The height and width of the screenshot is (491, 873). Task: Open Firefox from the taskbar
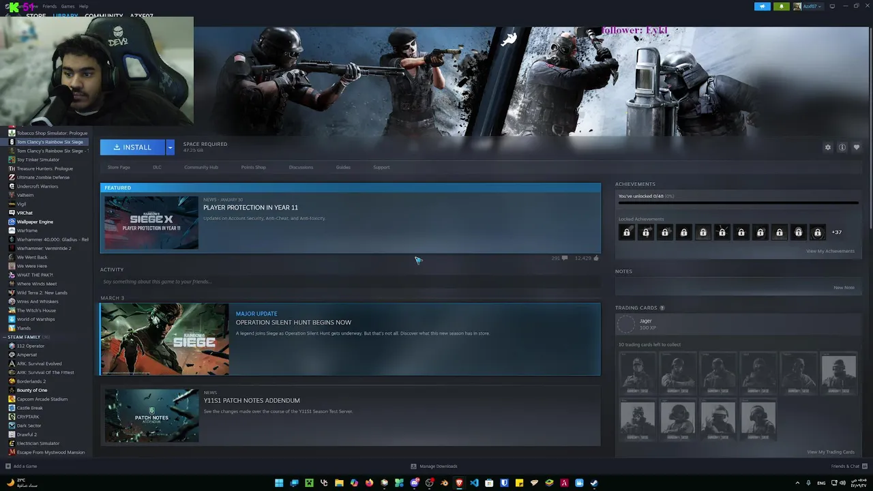tap(369, 483)
